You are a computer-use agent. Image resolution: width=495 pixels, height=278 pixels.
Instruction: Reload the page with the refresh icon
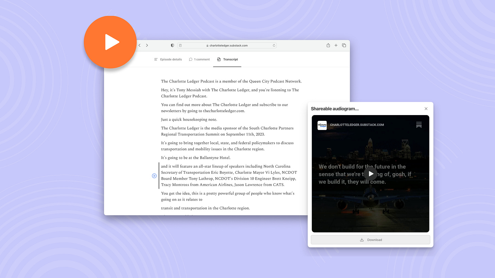click(274, 45)
